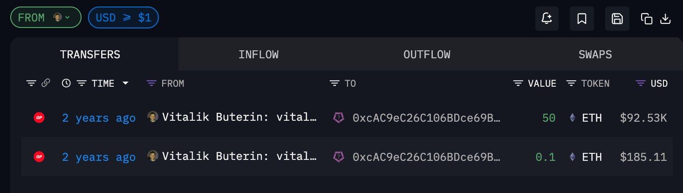Screen dimensions: 683x193
Task: Expand the TIME sort dropdown arrow
Action: (125, 83)
